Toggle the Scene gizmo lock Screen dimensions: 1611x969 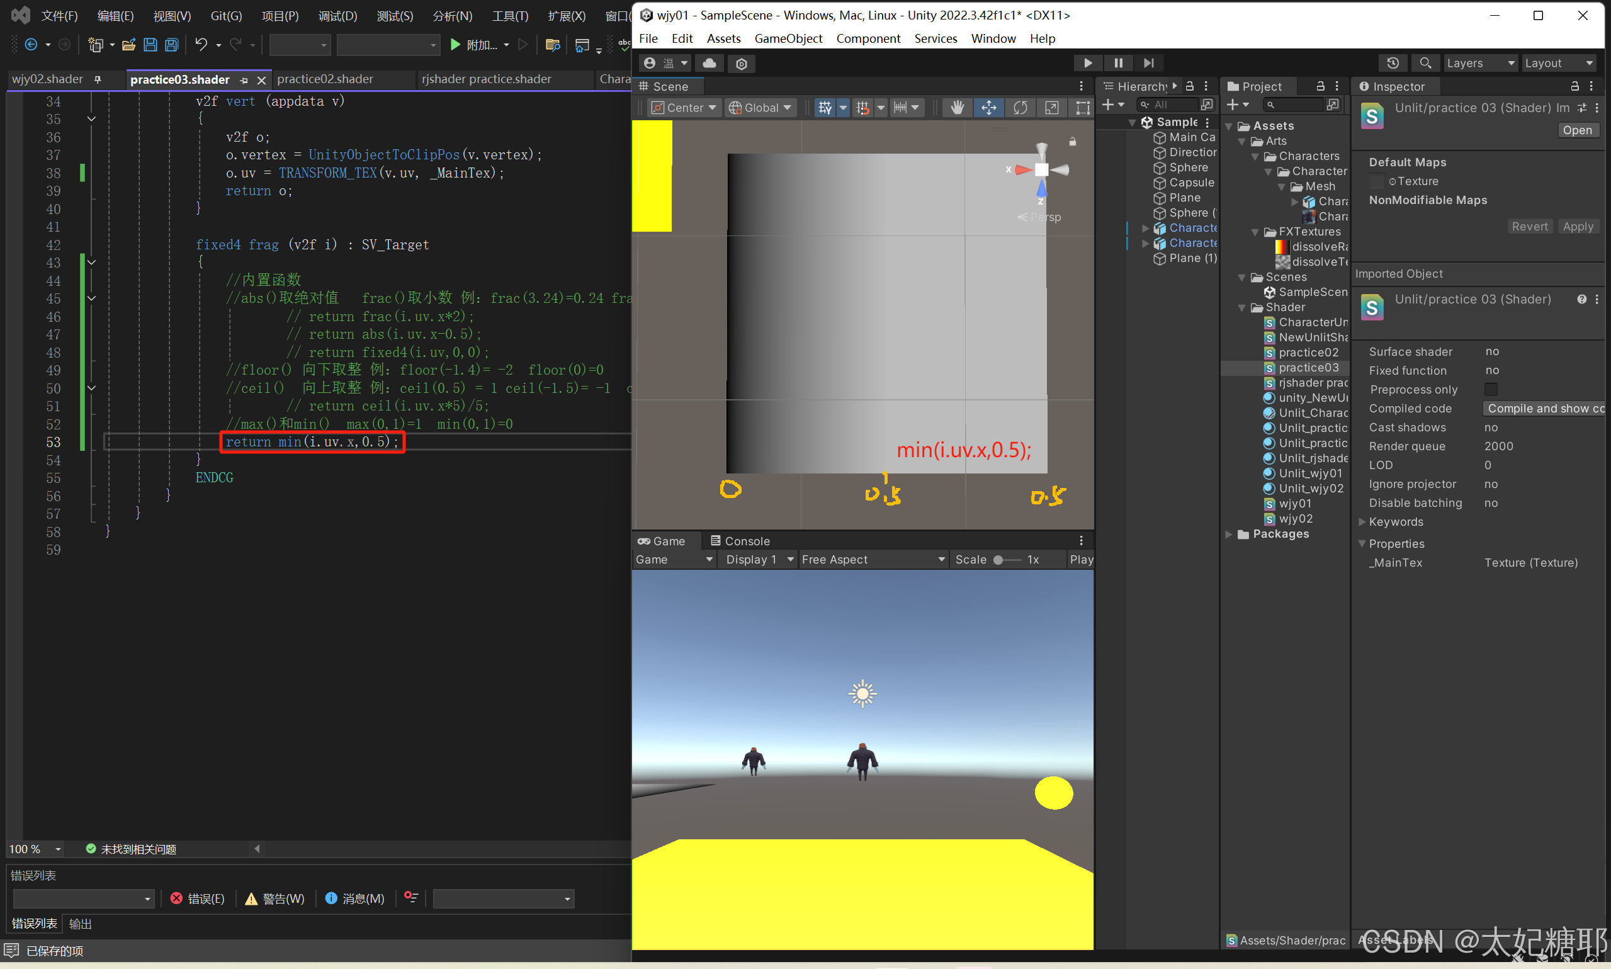(1073, 141)
